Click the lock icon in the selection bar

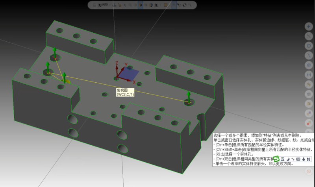94,5
